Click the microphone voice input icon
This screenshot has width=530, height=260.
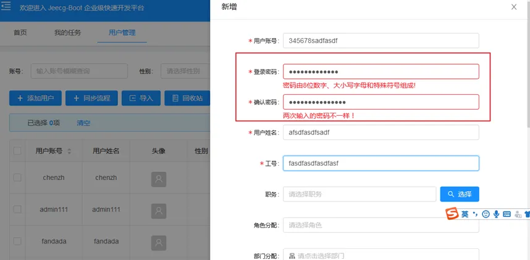(x=496, y=214)
